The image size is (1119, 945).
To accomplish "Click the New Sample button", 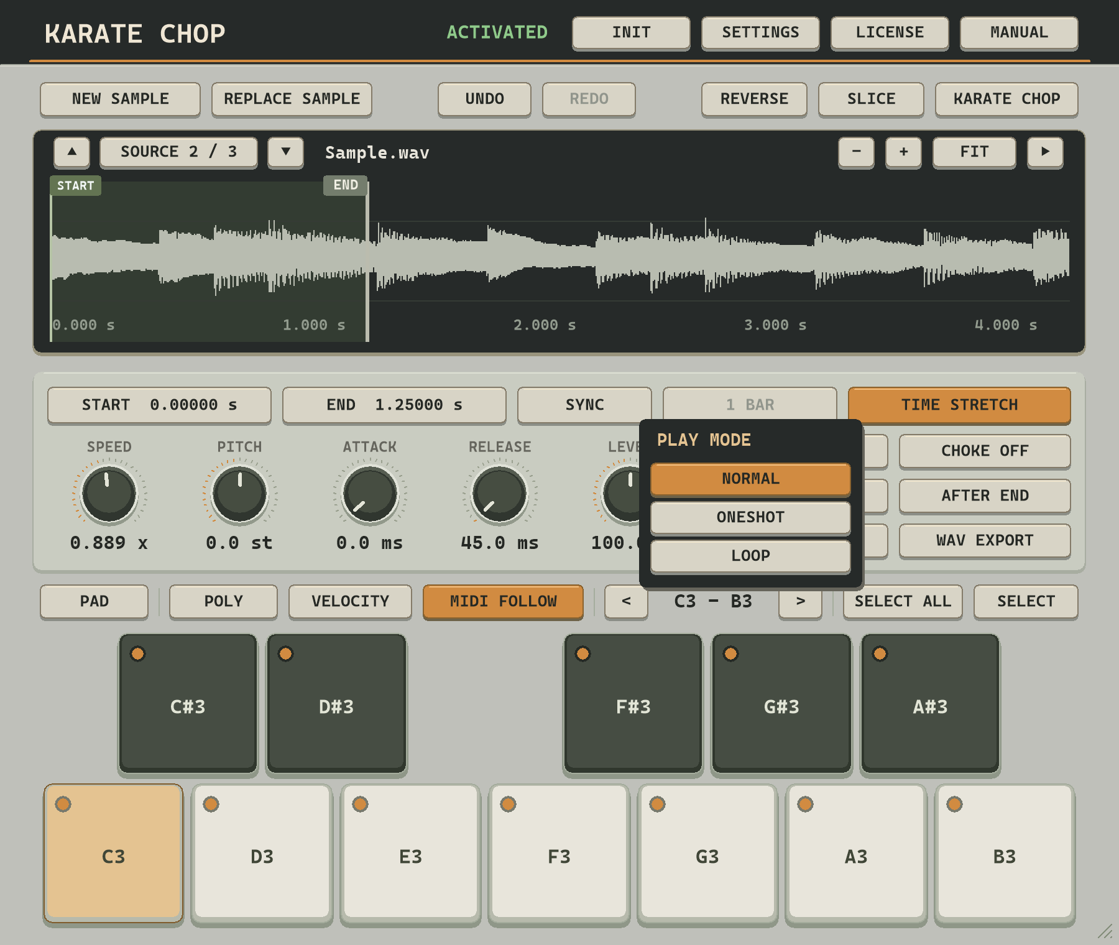I will coord(120,99).
